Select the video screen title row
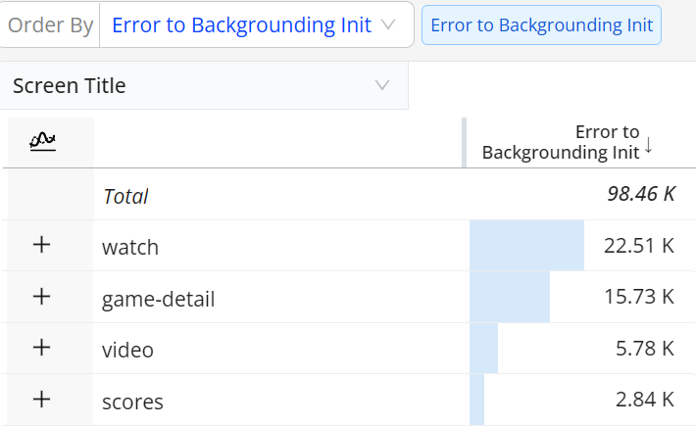 pyautogui.click(x=127, y=350)
